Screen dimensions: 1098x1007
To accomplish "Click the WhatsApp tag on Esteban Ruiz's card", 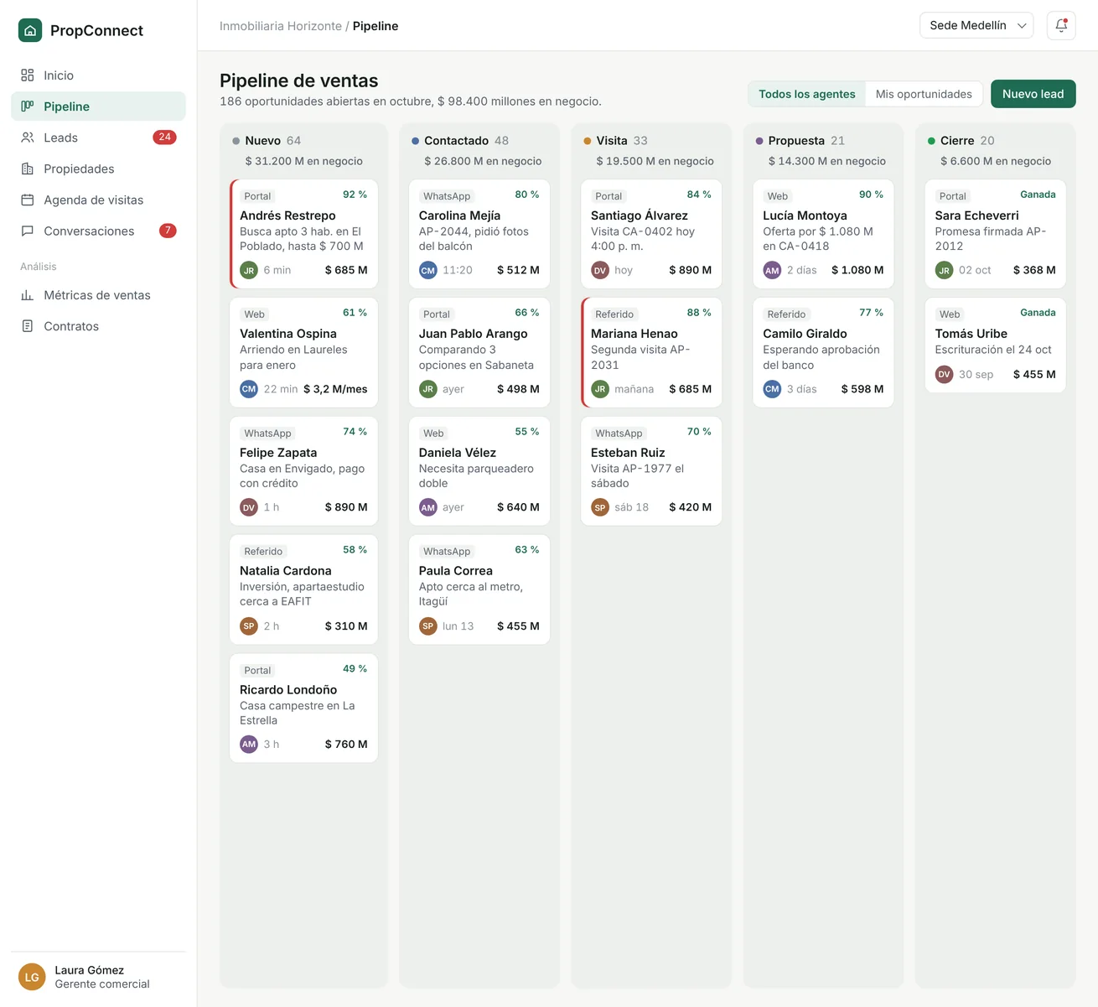I will point(619,433).
